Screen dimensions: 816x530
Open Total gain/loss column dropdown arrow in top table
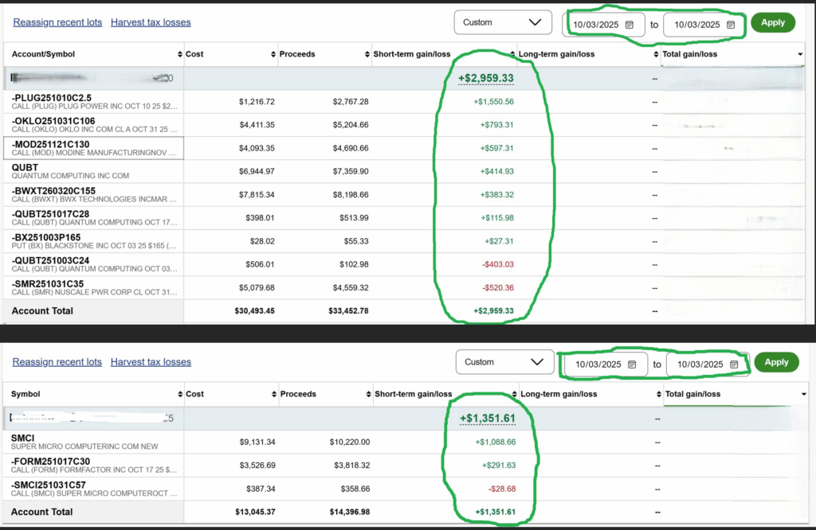click(x=800, y=54)
